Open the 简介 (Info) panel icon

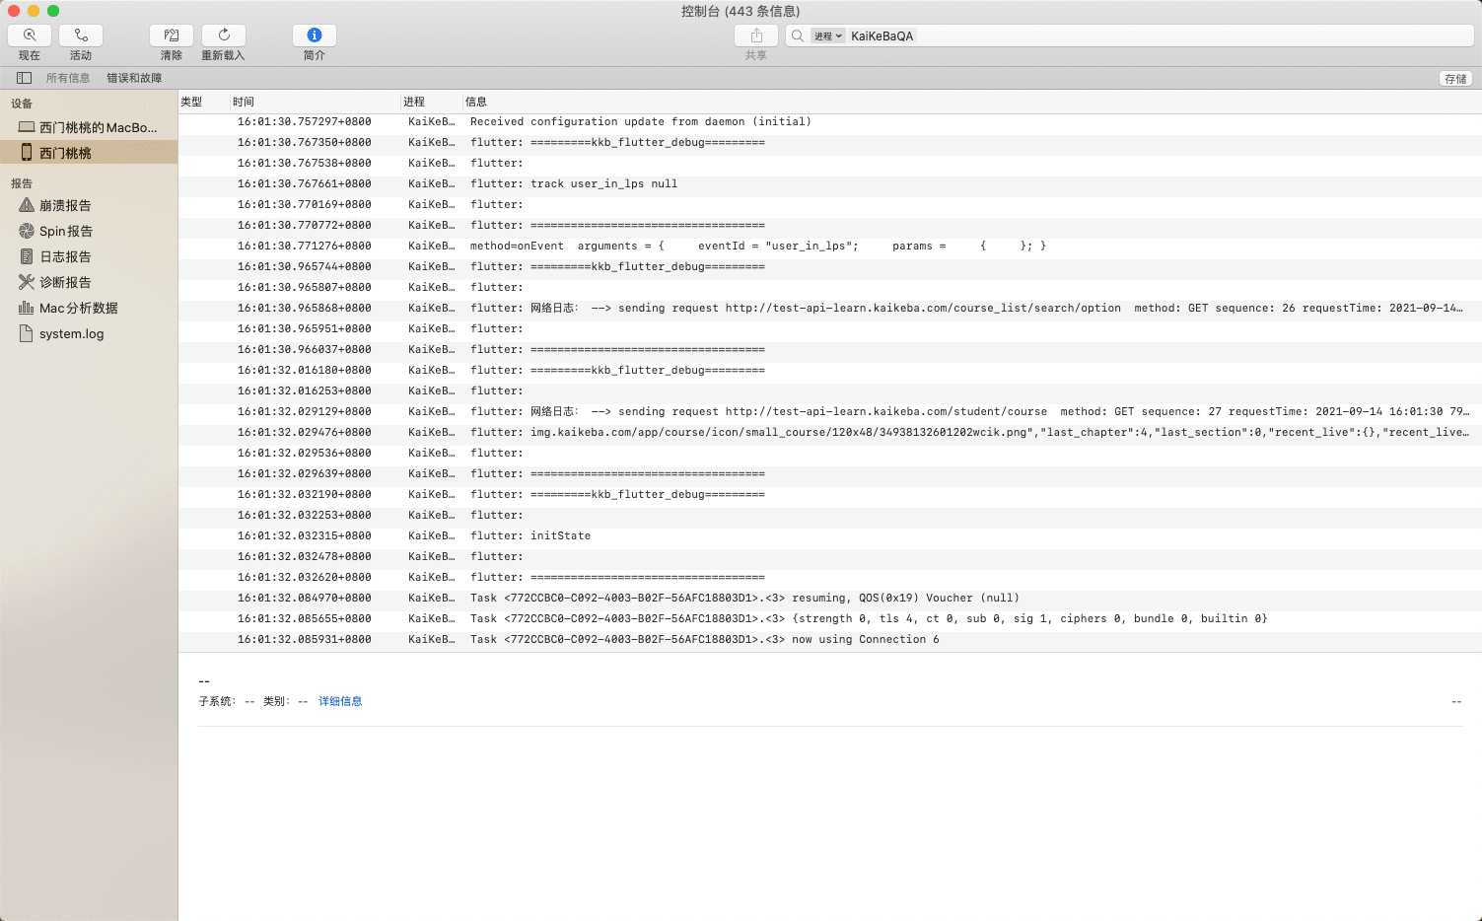[315, 35]
